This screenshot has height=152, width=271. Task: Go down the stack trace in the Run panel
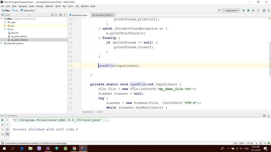pyautogui.click(x=7, y=125)
